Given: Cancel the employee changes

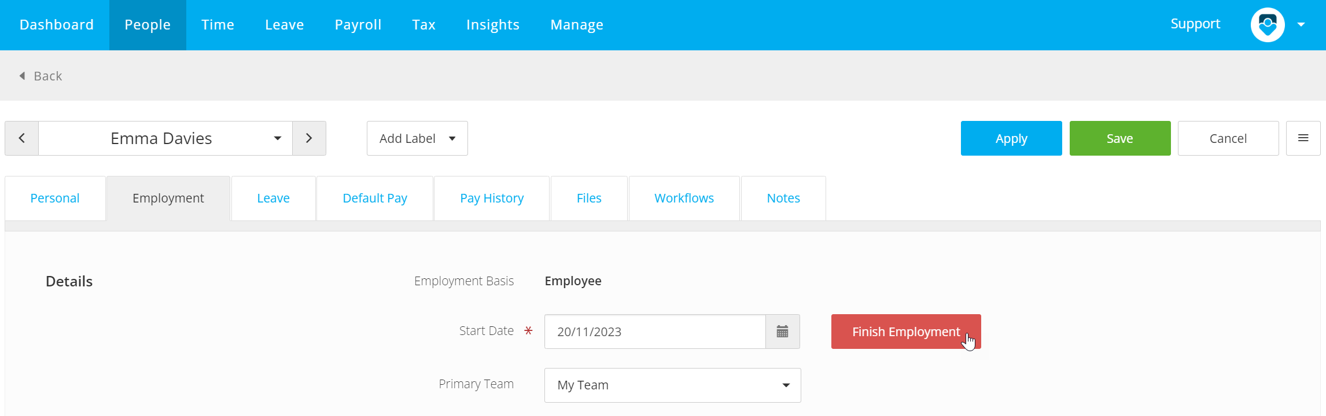Looking at the screenshot, I should 1228,138.
